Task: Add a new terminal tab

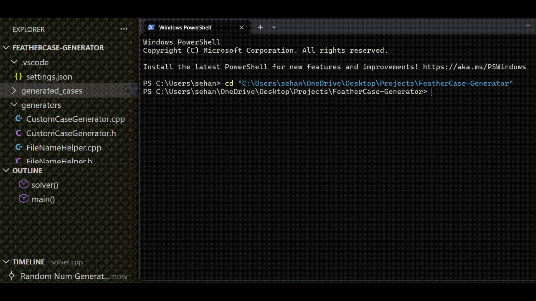Action: (x=260, y=27)
